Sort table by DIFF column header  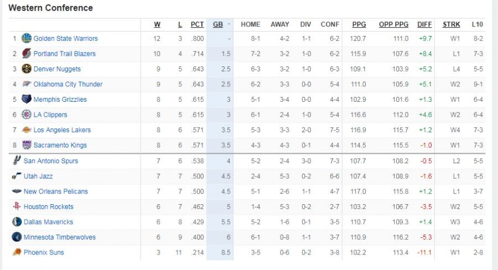pos(424,24)
